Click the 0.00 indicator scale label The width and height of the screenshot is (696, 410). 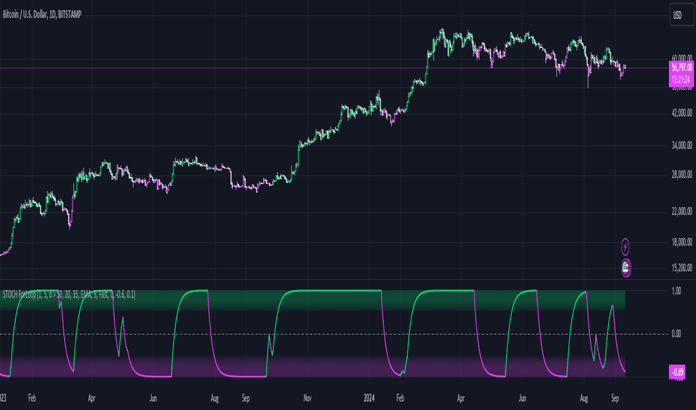677,334
